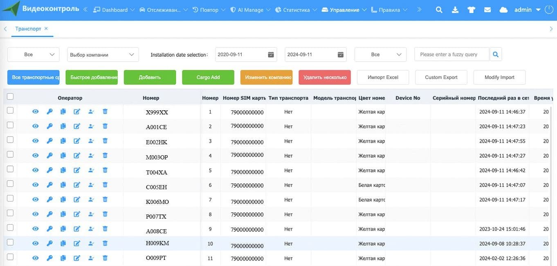Open the Выбор компании dropdown

[103, 54]
